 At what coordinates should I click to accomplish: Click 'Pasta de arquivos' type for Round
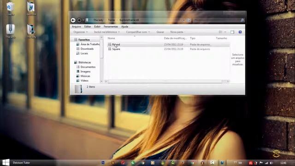(x=200, y=45)
